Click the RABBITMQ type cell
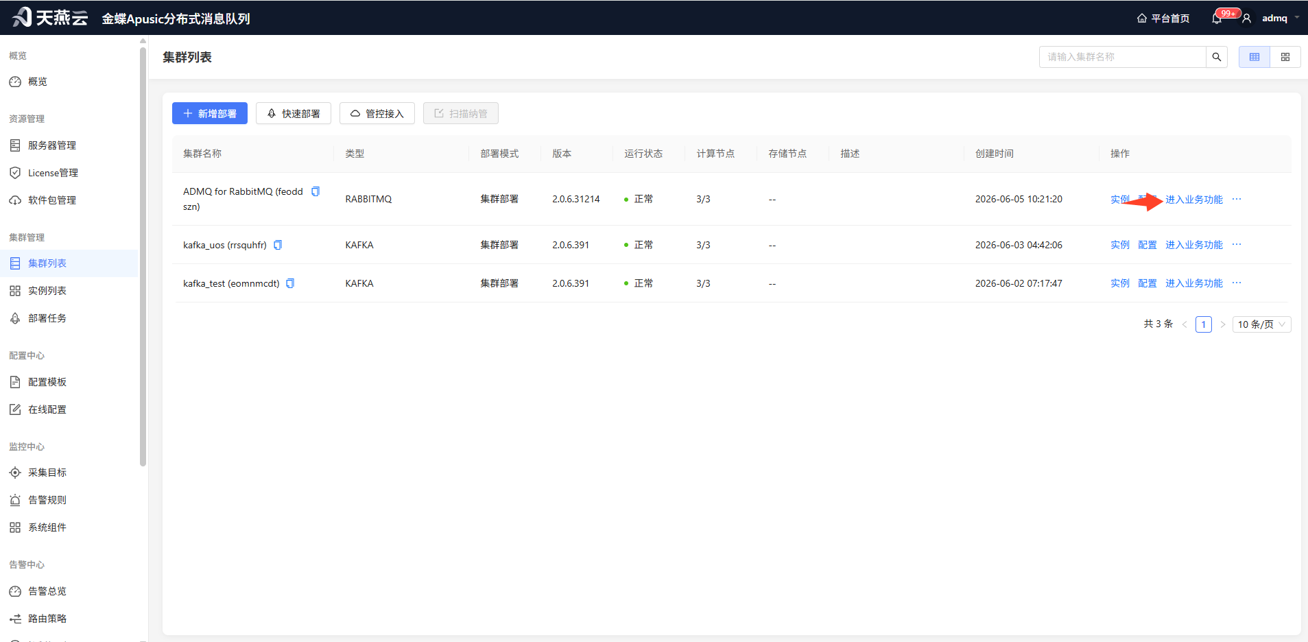Image resolution: width=1308 pixels, height=642 pixels. tap(368, 199)
